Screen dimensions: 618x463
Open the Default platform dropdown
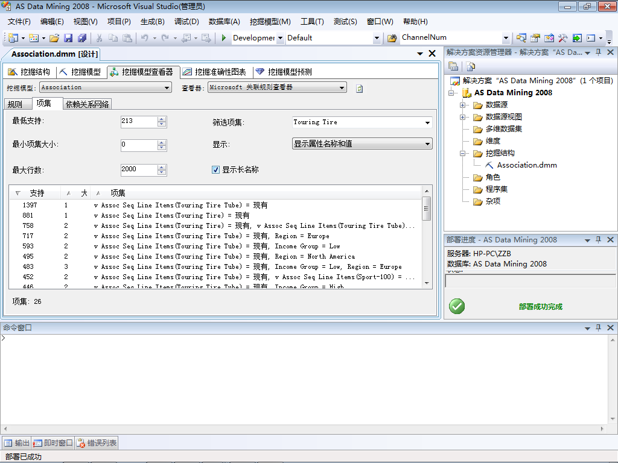pos(377,38)
